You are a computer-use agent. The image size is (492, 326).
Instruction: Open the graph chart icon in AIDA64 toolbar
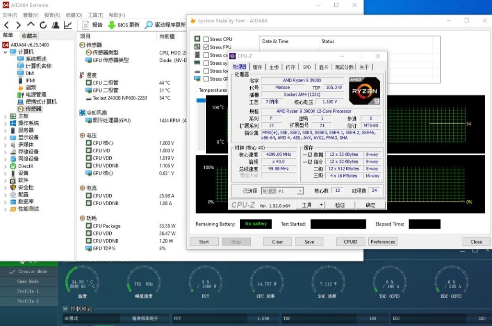pyautogui.click(x=68, y=25)
